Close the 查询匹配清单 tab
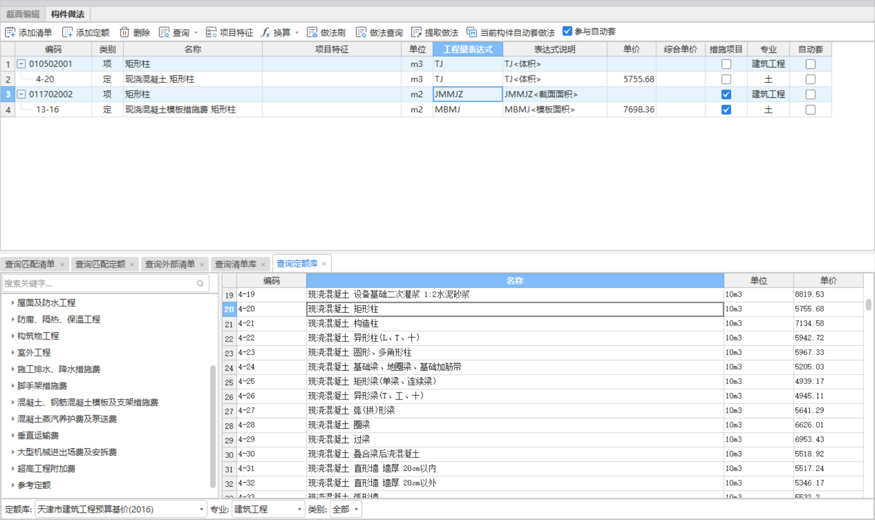Viewport: 875px width, 520px height. (62, 265)
